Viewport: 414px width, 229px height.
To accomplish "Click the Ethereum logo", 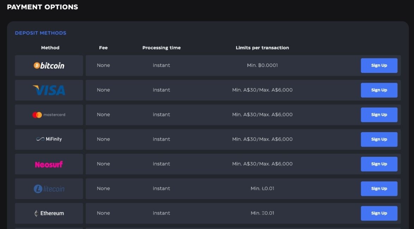I will pyautogui.click(x=49, y=213).
